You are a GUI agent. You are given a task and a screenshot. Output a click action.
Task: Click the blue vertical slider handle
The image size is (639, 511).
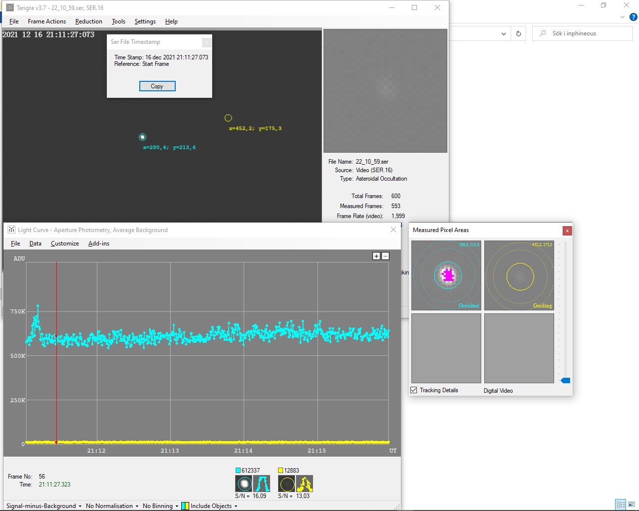[565, 380]
